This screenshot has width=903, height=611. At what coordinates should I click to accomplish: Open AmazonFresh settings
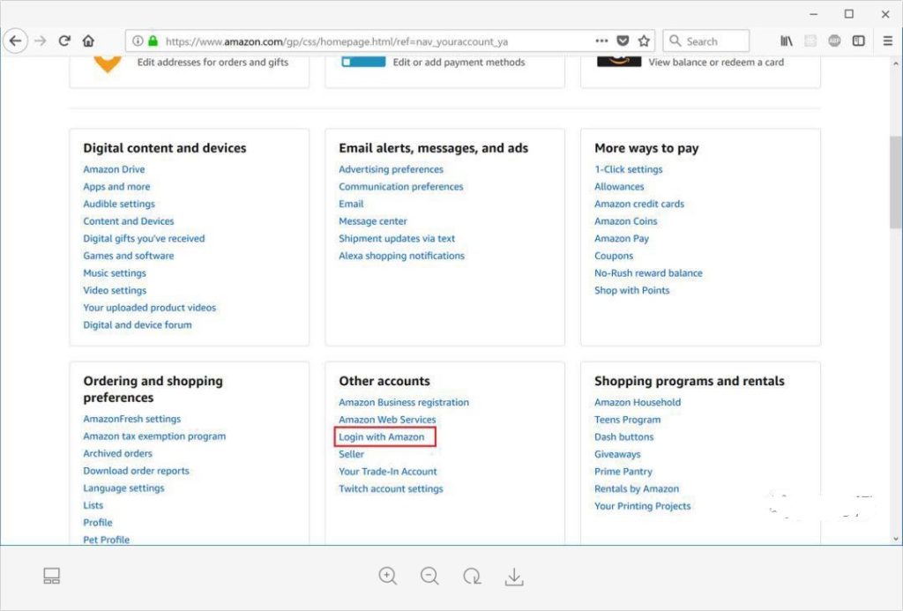click(x=132, y=419)
